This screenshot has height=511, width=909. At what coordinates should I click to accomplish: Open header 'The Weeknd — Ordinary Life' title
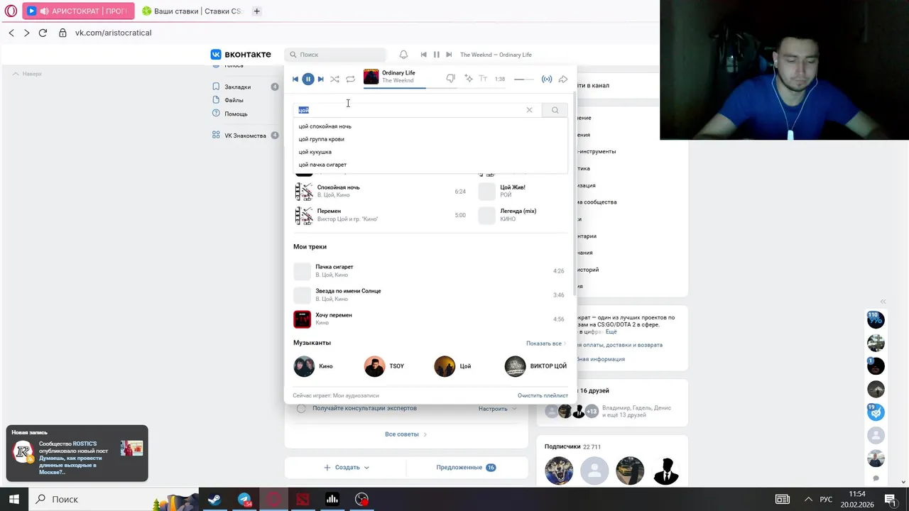click(496, 55)
